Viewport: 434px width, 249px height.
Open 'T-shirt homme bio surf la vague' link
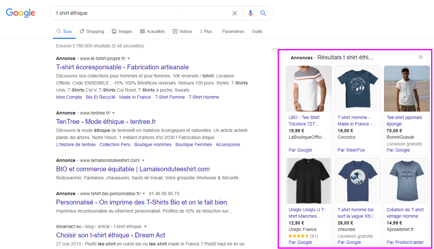pyautogui.click(x=357, y=213)
